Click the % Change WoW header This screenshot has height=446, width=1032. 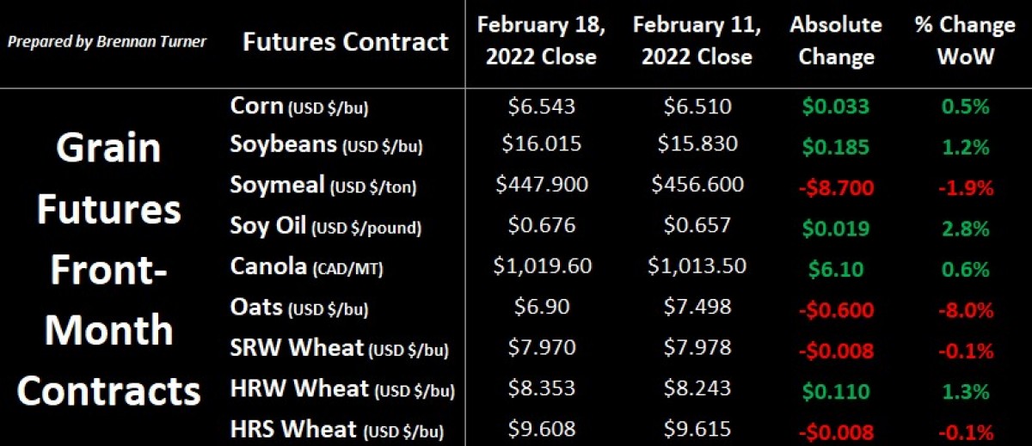964,41
